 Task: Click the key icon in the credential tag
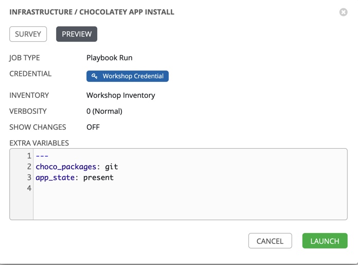[95, 76]
